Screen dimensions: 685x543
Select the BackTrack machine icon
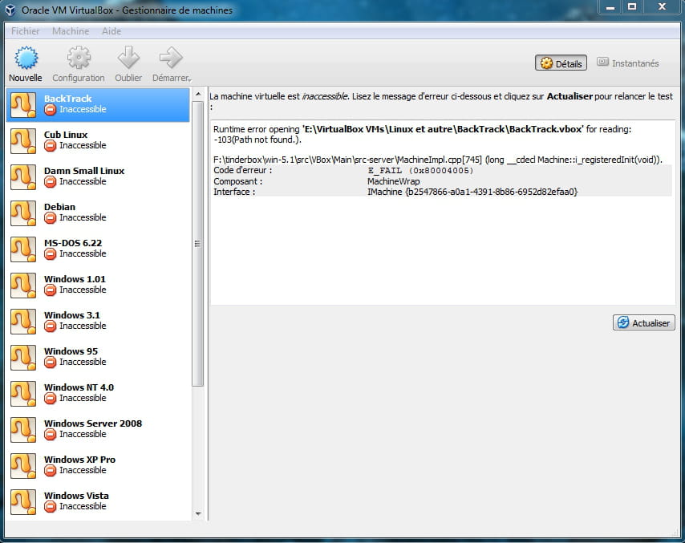tap(23, 105)
